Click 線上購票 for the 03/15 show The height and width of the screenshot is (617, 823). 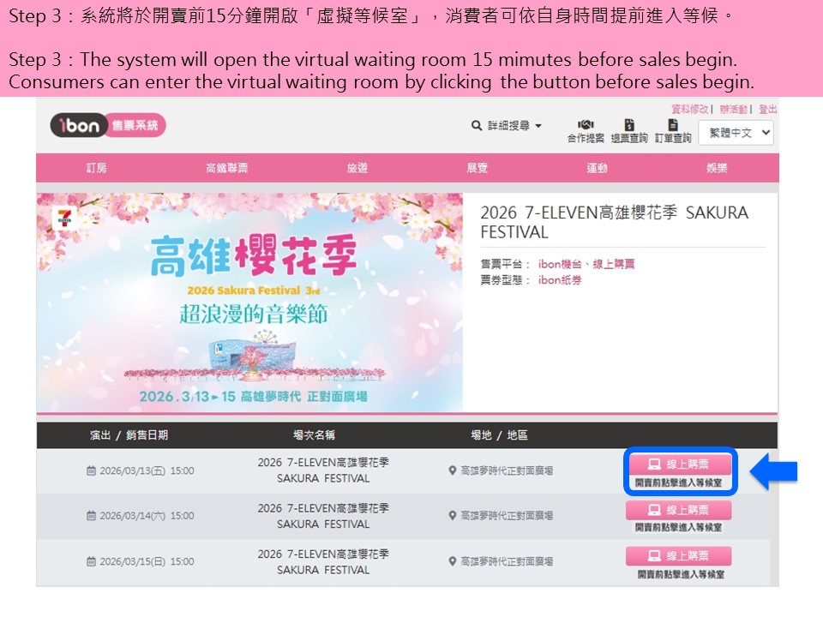679,556
